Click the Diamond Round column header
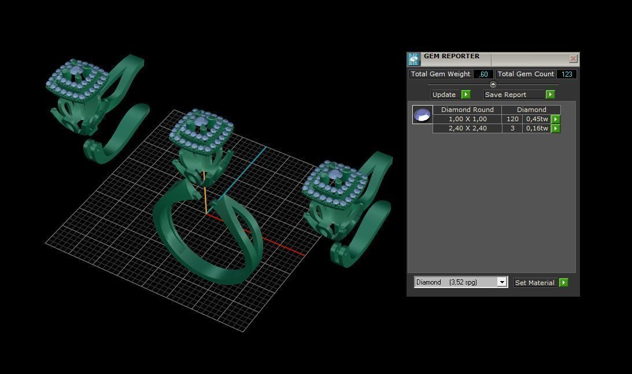This screenshot has width=632, height=374. (x=467, y=110)
